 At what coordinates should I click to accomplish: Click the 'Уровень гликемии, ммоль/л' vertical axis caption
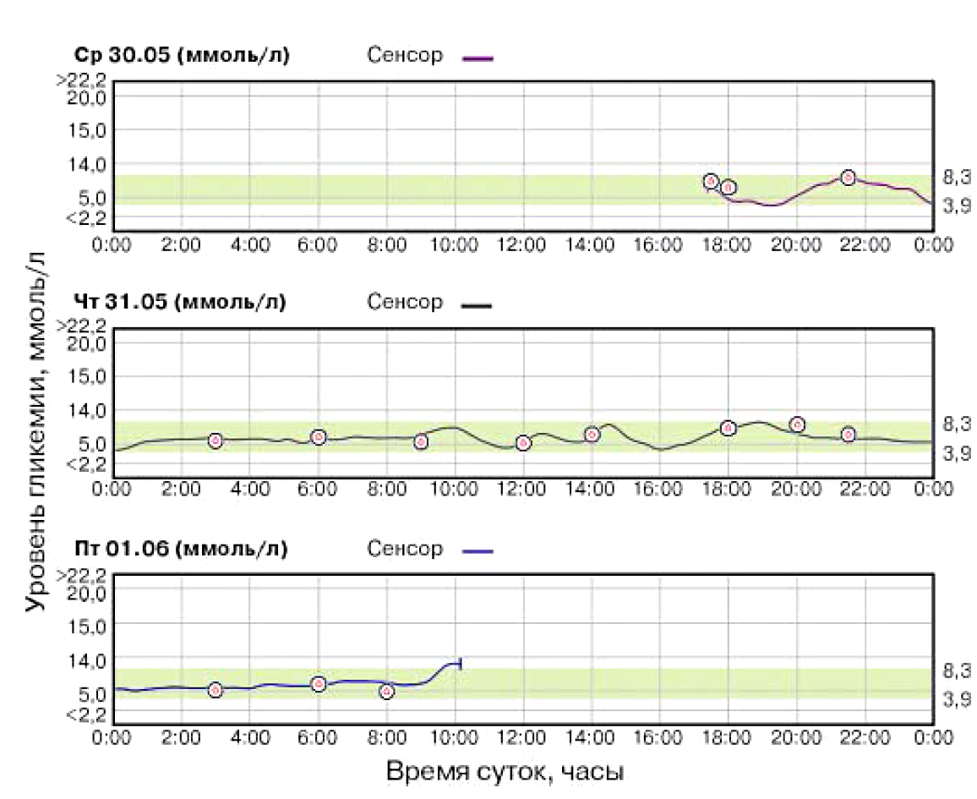[36, 430]
